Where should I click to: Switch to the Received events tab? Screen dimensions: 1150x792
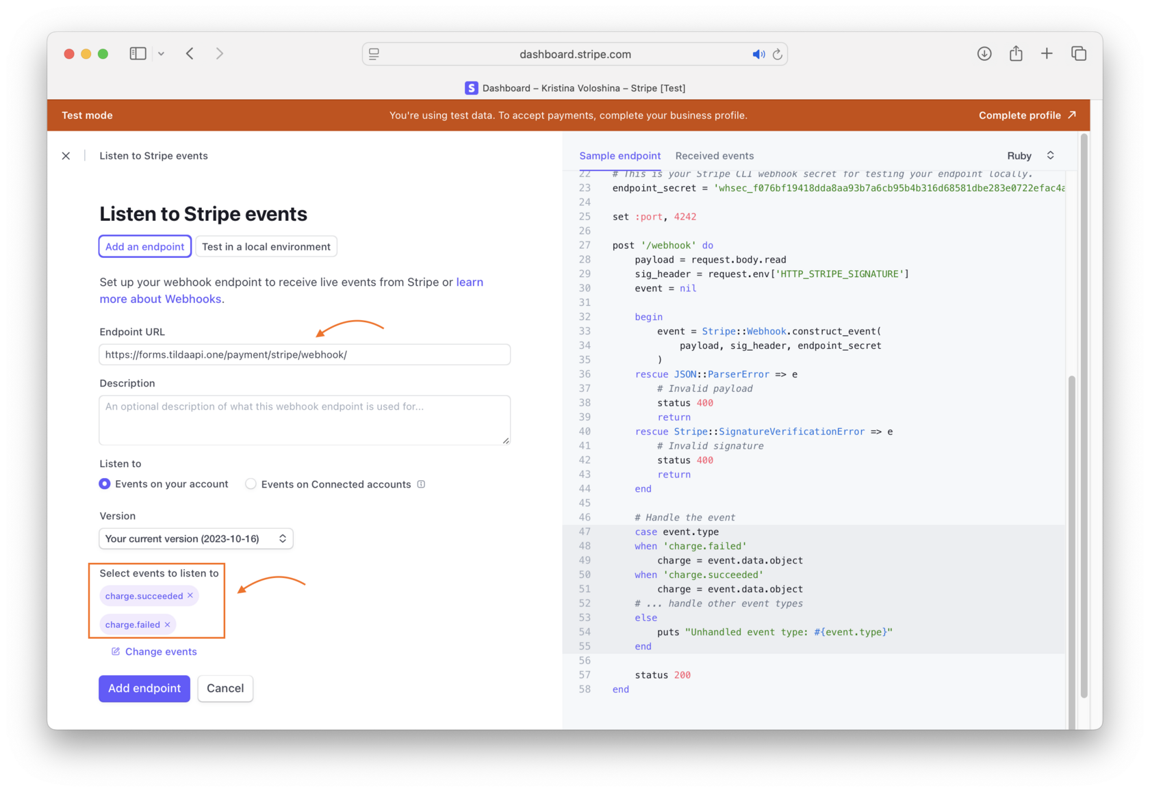pyautogui.click(x=715, y=156)
